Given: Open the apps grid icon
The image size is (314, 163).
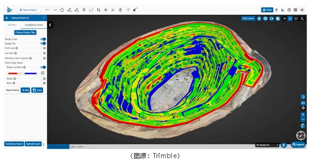Looking at the screenshot, I should pyautogui.click(x=296, y=10).
